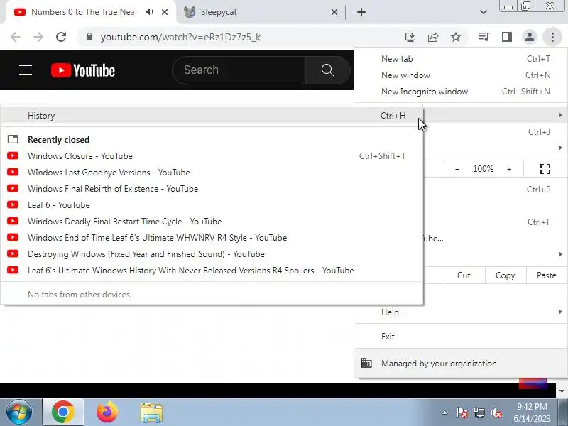Reopen WIndows Last Goodbye Versions - YouTube
This screenshot has height=426, width=568.
coord(212,173)
